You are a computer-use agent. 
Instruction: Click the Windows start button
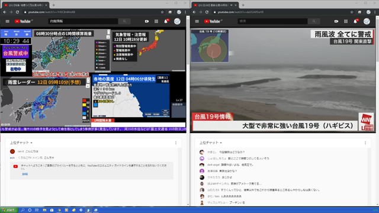pos(9,210)
